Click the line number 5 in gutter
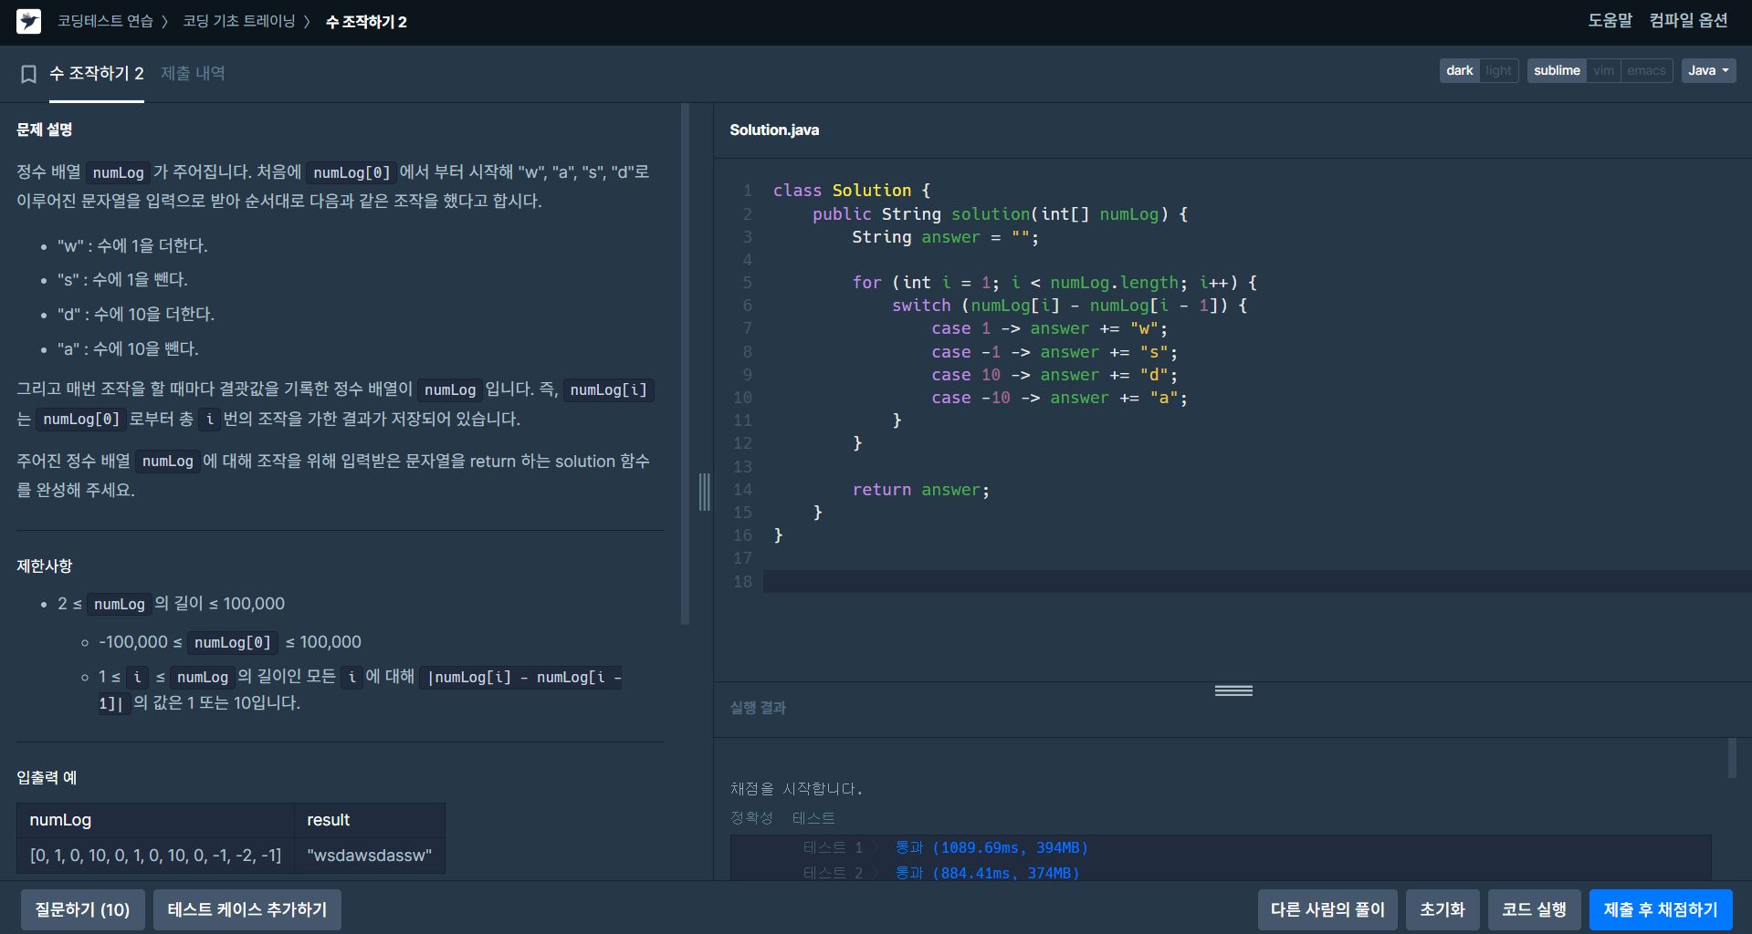 pyautogui.click(x=747, y=283)
